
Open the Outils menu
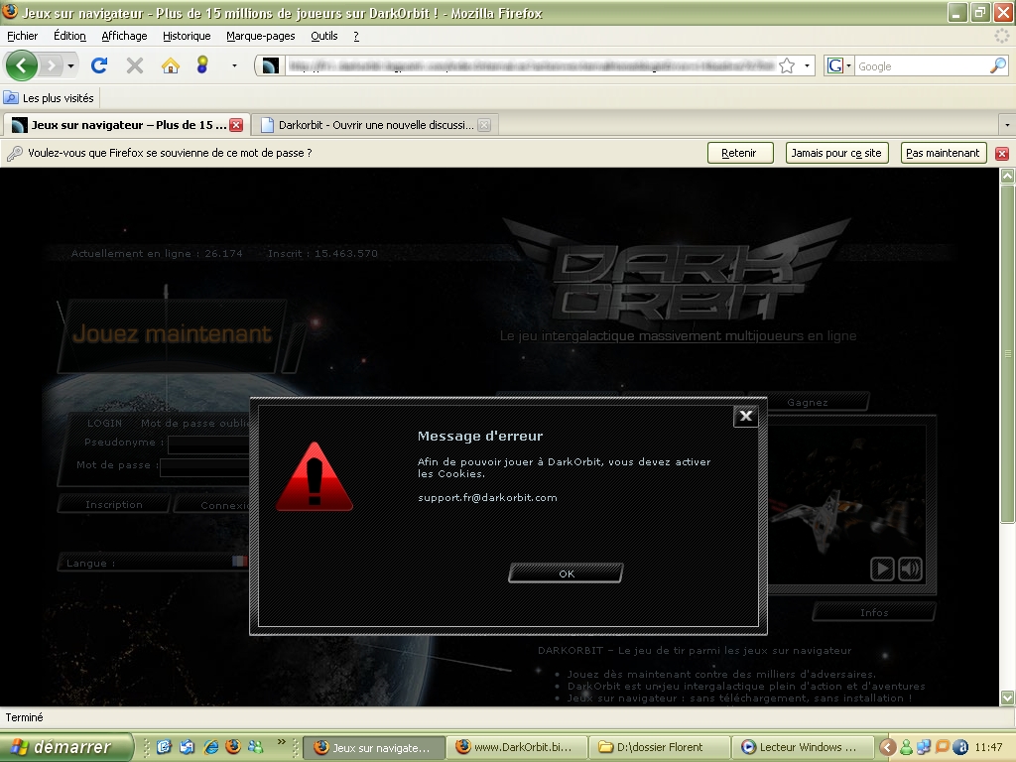coord(324,36)
